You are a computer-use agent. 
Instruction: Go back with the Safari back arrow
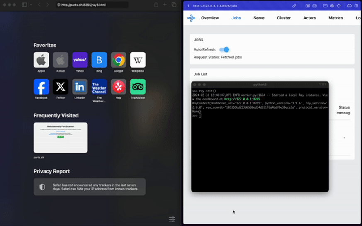[x=39, y=5]
